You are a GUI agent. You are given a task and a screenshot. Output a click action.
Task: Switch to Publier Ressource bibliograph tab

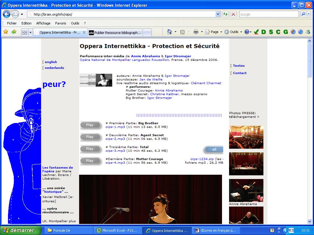(115, 32)
